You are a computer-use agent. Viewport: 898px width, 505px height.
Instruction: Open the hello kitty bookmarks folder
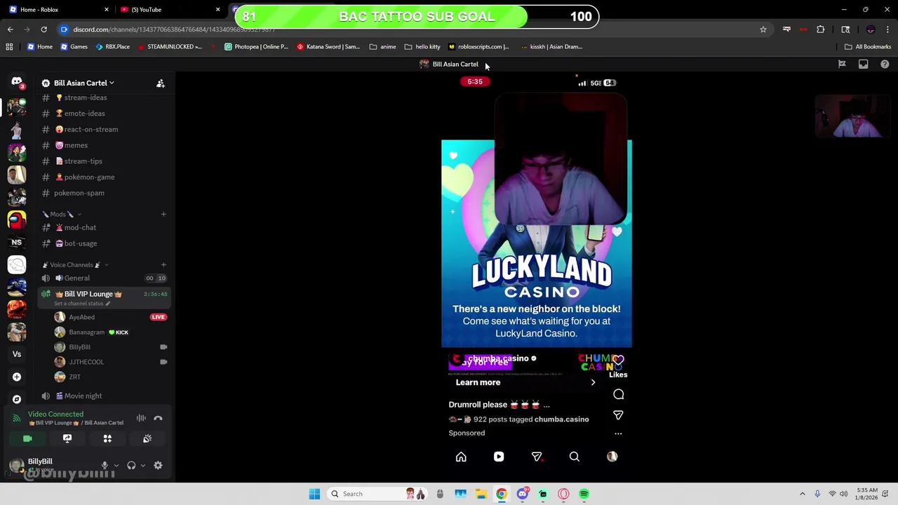(x=422, y=46)
